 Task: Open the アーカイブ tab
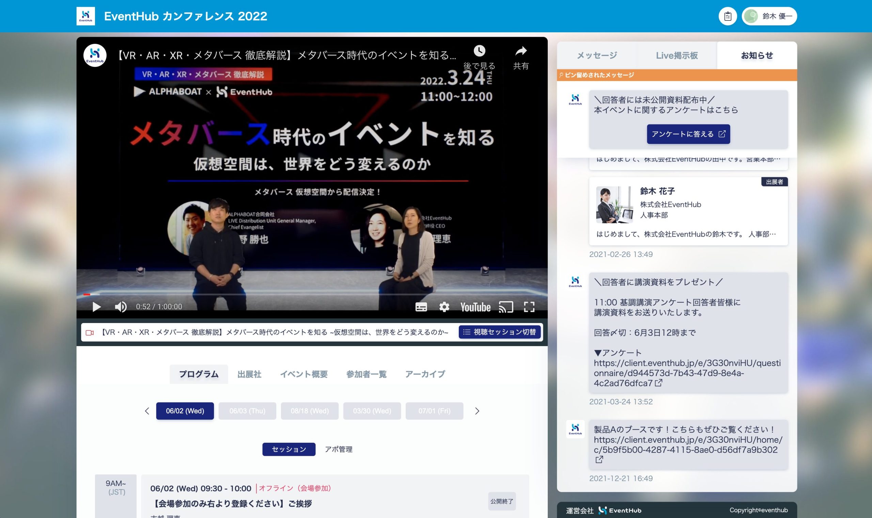[x=425, y=374]
